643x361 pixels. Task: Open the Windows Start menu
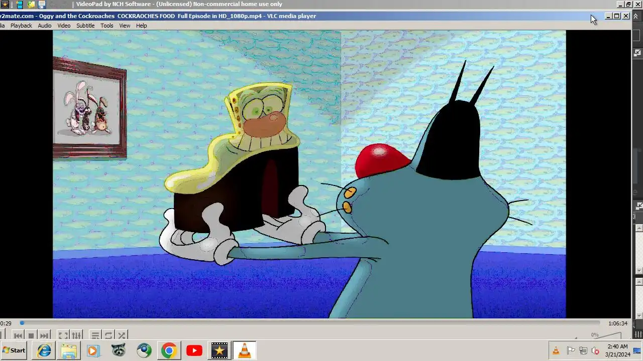[x=14, y=350]
